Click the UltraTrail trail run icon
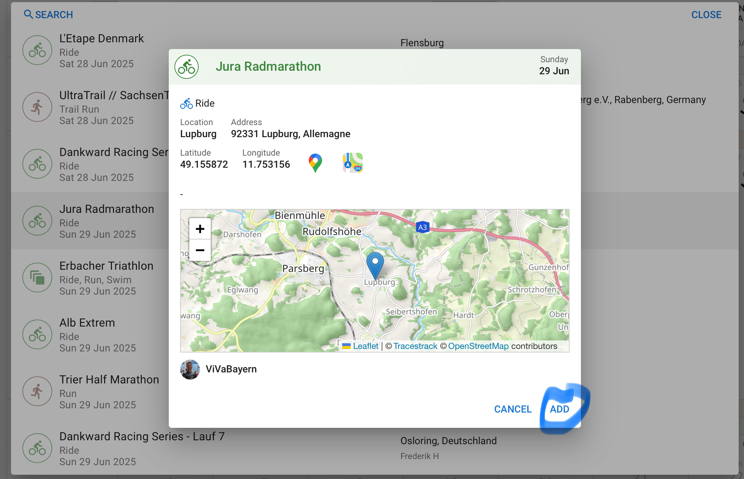The width and height of the screenshot is (744, 479). 37,107
